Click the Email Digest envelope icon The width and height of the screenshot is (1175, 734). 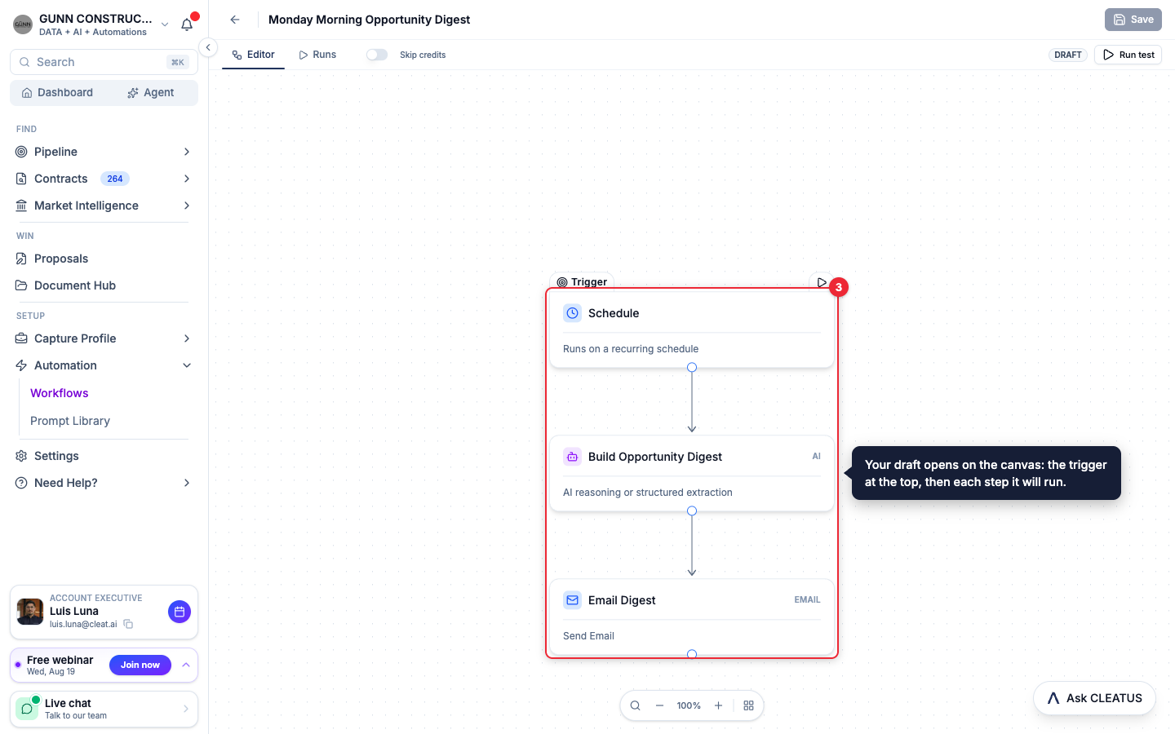pos(573,600)
